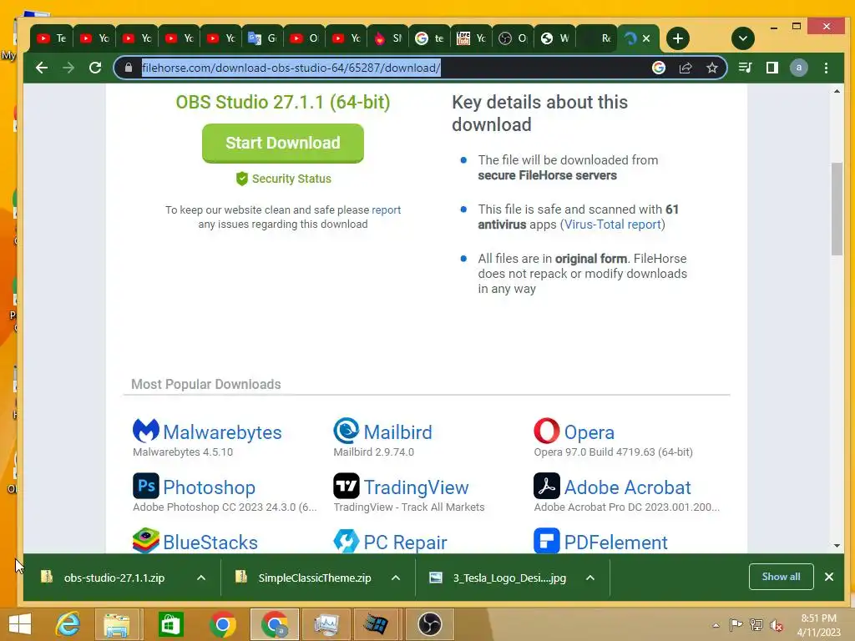Click the 'report' link
Screen dimensions: 855x641
[x=386, y=209]
